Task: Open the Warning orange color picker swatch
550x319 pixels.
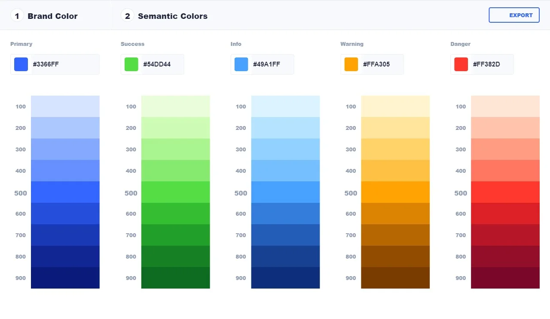Action: point(351,64)
